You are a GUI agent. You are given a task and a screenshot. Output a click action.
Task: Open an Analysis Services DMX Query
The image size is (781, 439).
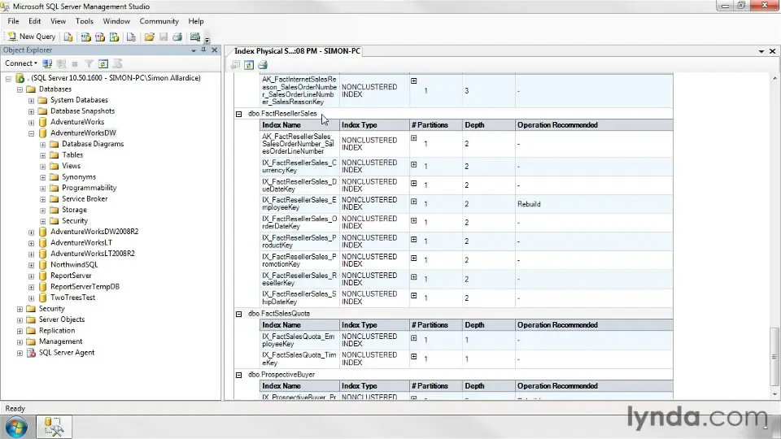(x=100, y=37)
